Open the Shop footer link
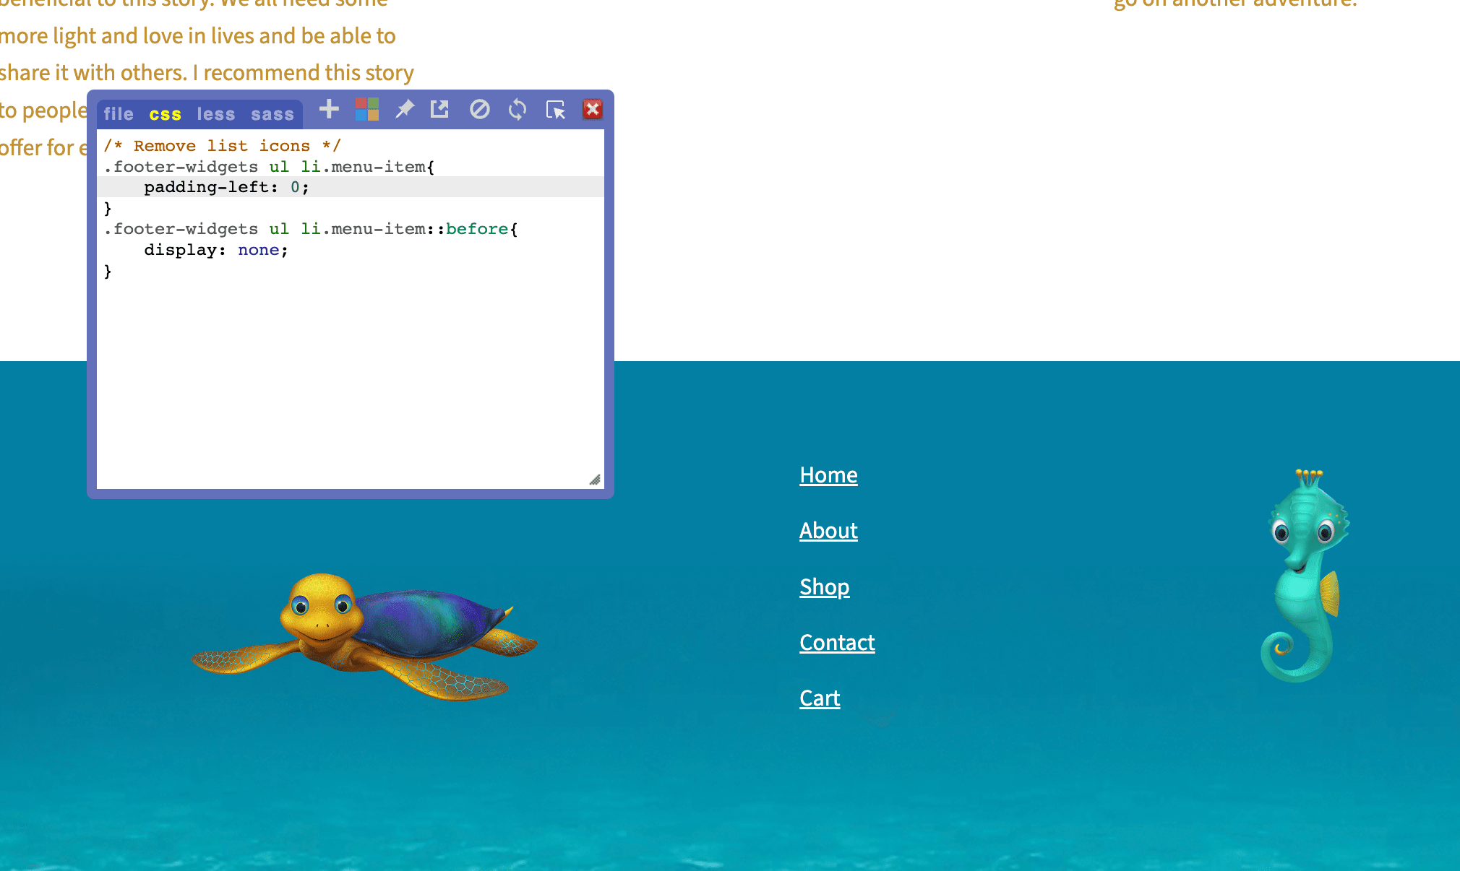The width and height of the screenshot is (1460, 871). point(825,587)
